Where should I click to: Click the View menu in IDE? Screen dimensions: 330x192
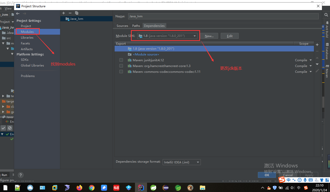click(8, 9)
